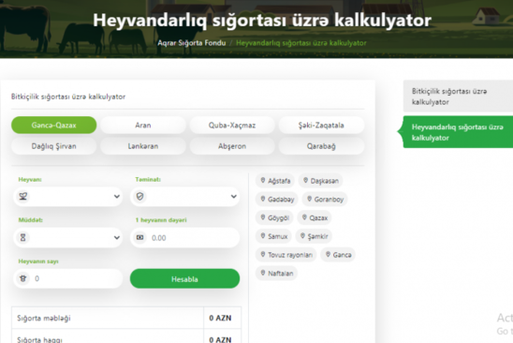Click the money icon in animal value field

click(x=140, y=237)
